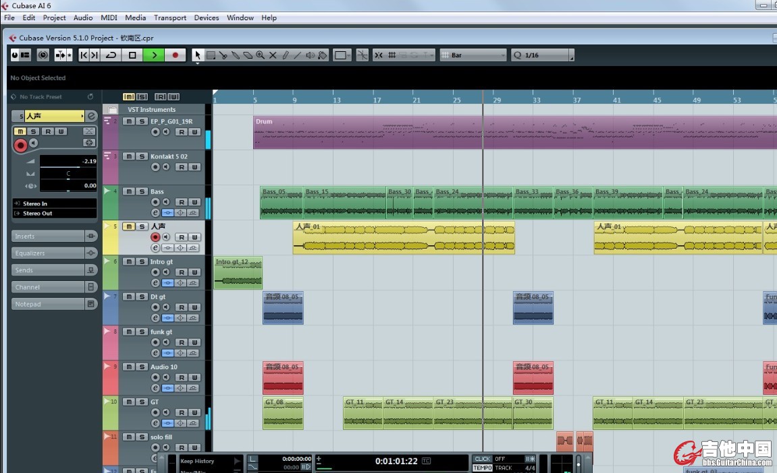Pick the Glue tool in toolbar
Screen dimensions: 777x473
coord(236,55)
